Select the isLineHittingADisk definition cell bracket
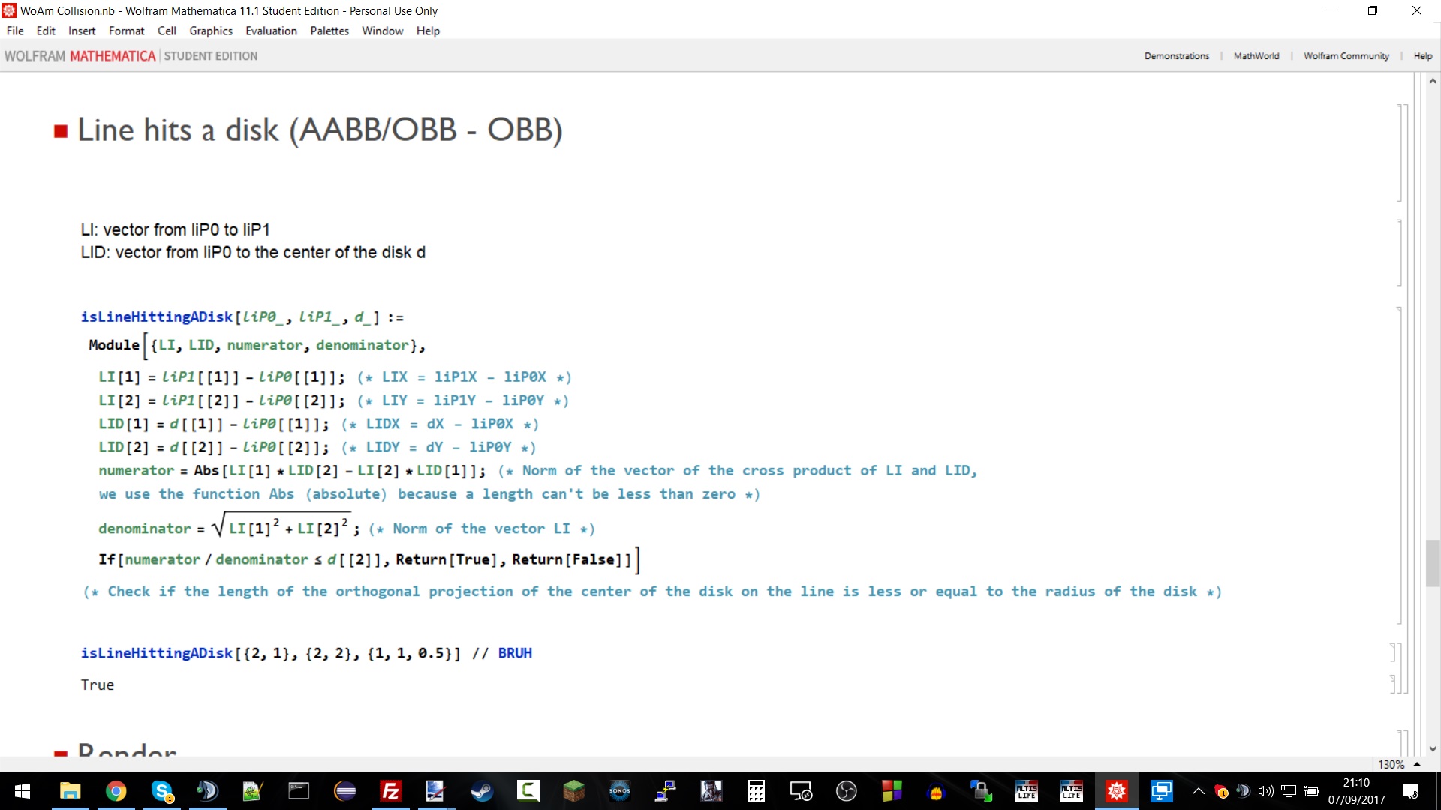The width and height of the screenshot is (1441, 810). pyautogui.click(x=1400, y=465)
